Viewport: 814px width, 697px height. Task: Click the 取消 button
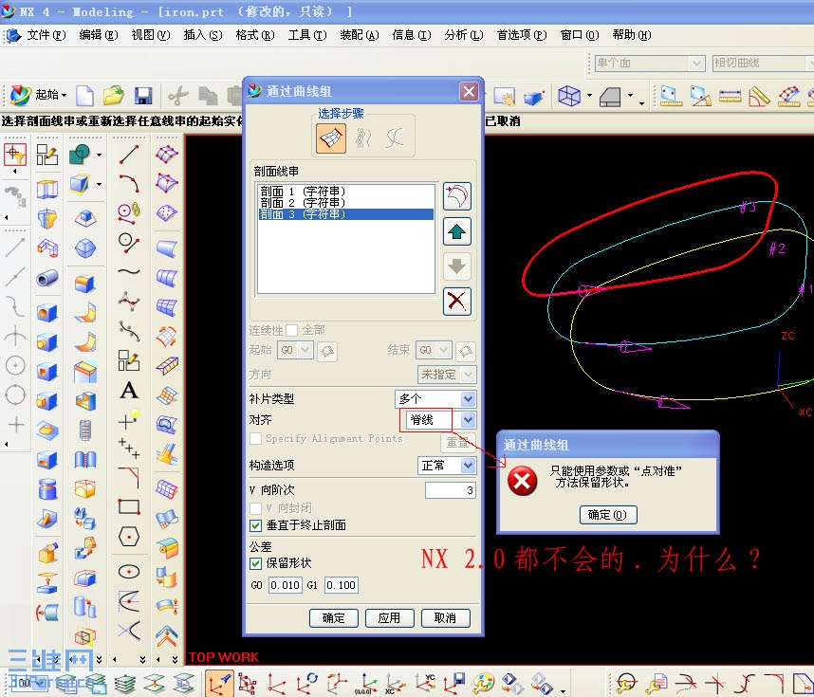point(445,618)
